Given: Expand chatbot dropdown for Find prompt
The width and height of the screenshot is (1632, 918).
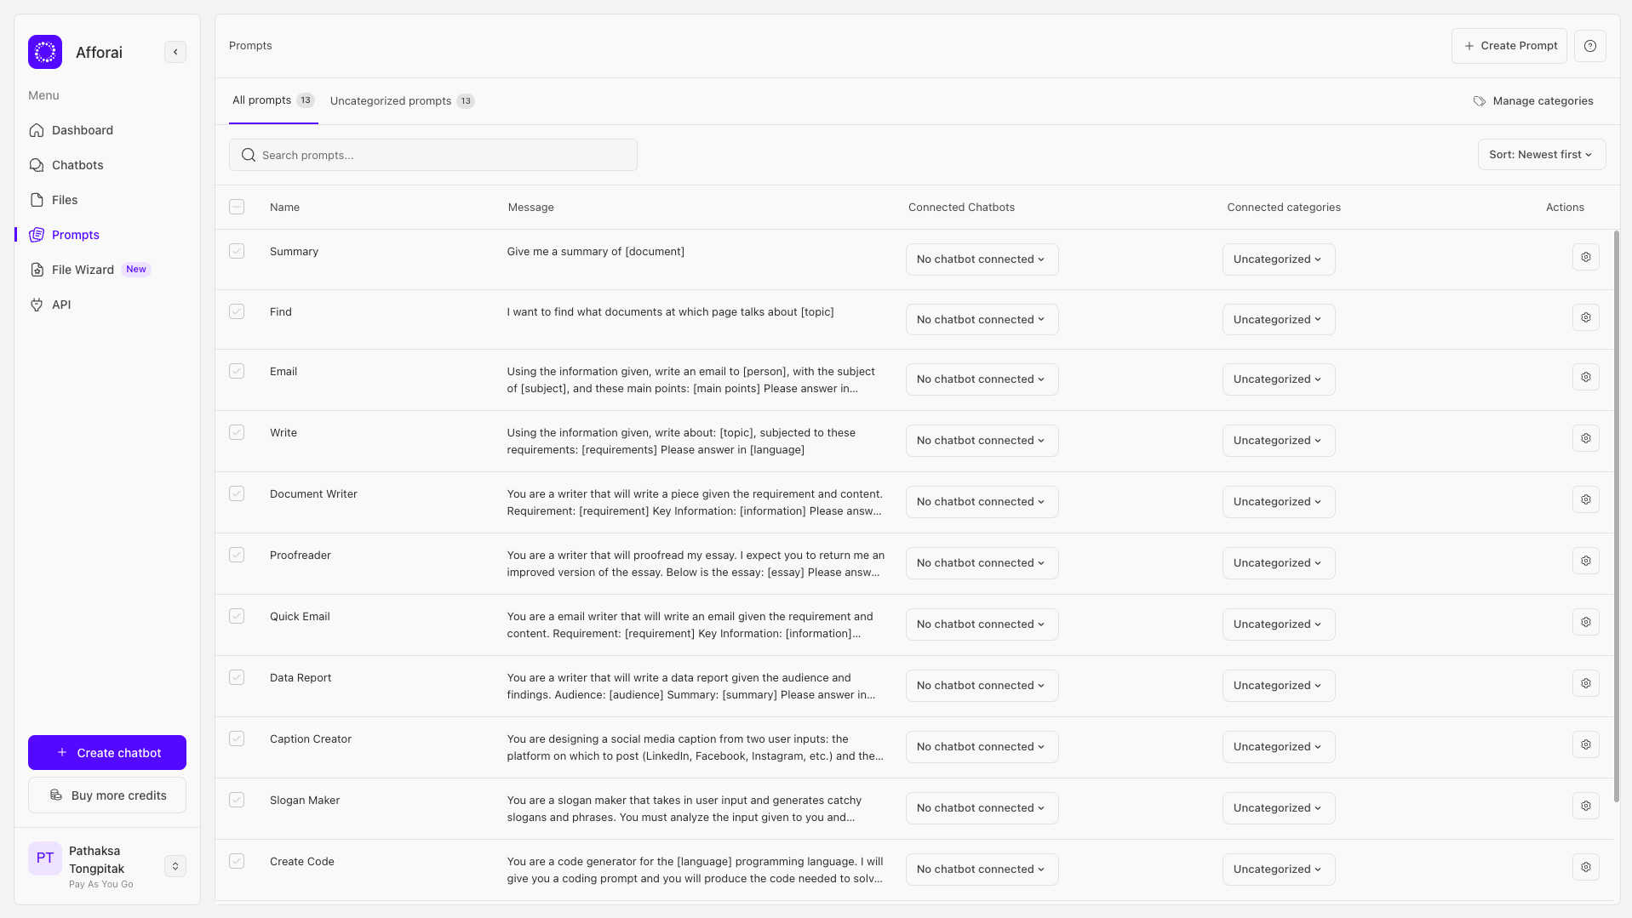Looking at the screenshot, I should (982, 320).
